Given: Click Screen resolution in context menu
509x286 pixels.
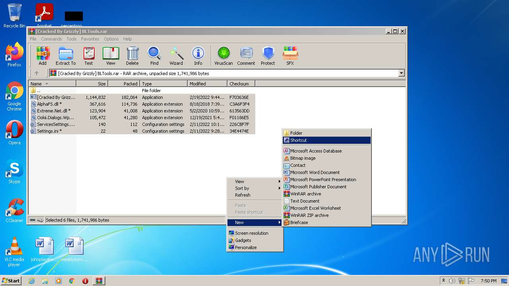Looking at the screenshot, I should 254,233.
